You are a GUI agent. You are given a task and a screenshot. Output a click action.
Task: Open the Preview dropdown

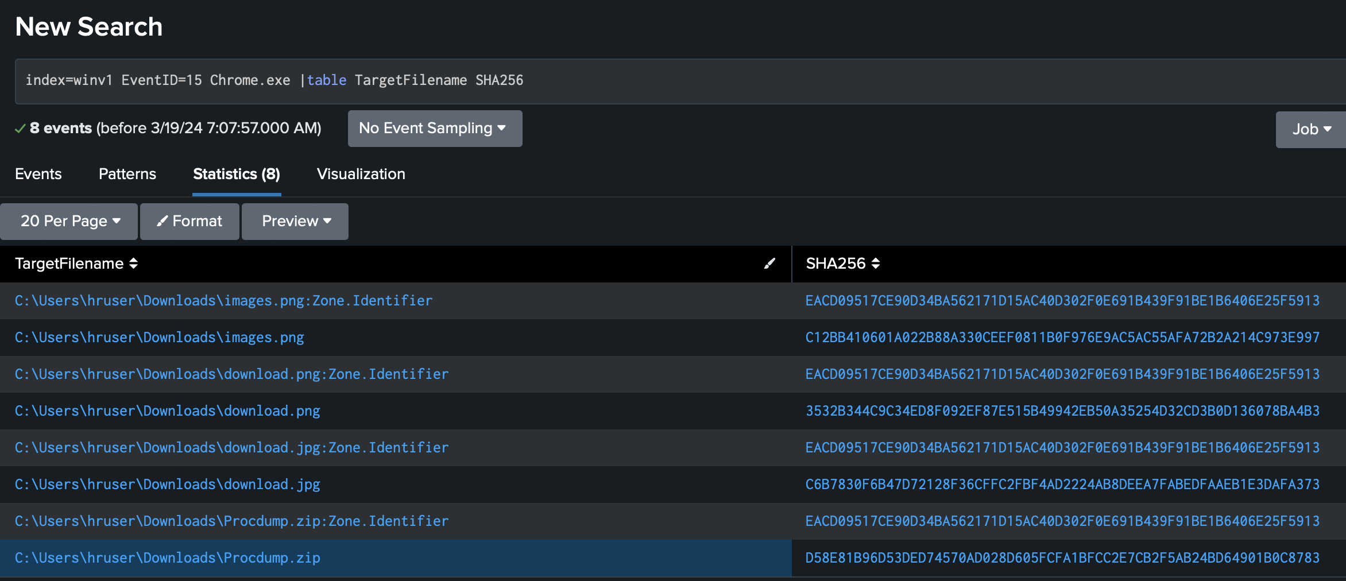coord(295,221)
